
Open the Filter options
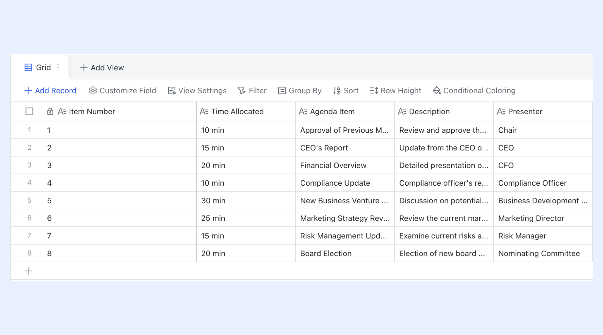coord(252,91)
